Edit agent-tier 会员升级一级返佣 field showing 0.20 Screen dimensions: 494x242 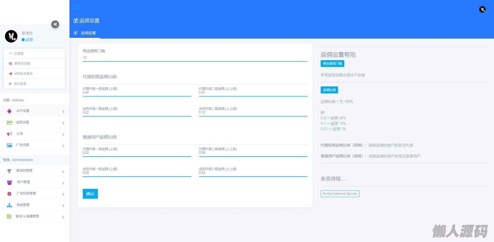(x=137, y=113)
